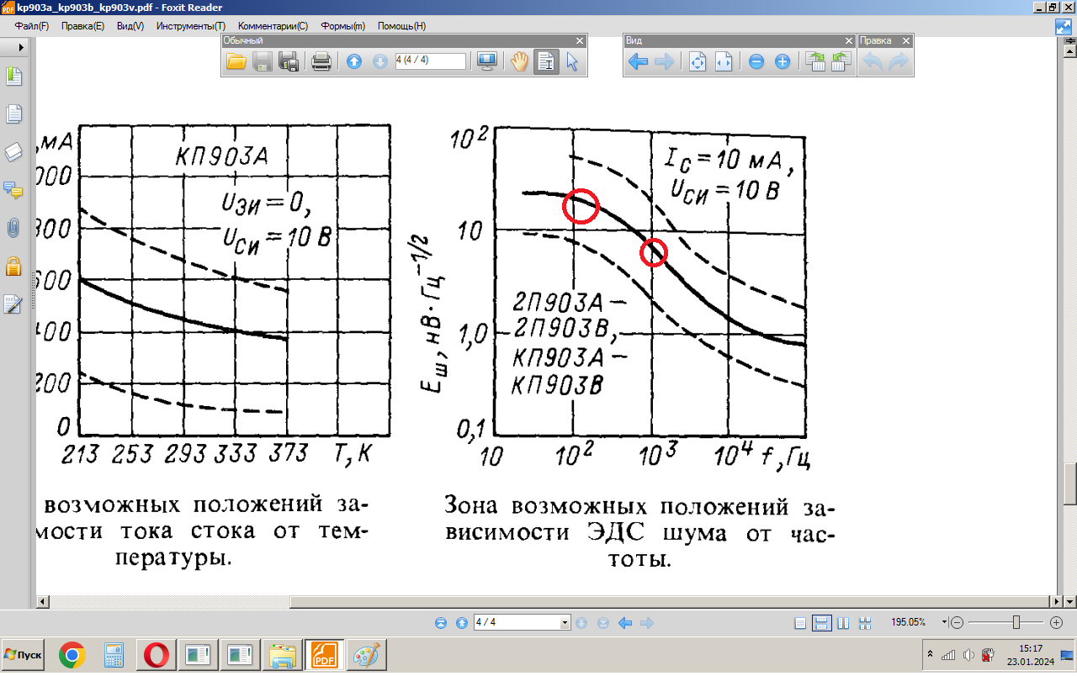Image resolution: width=1077 pixels, height=676 pixels.
Task: Fit the whole page in the window
Action: (698, 61)
